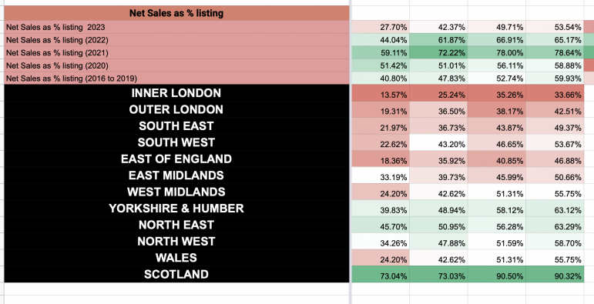Click the 90.50% Scotland value

click(497, 276)
